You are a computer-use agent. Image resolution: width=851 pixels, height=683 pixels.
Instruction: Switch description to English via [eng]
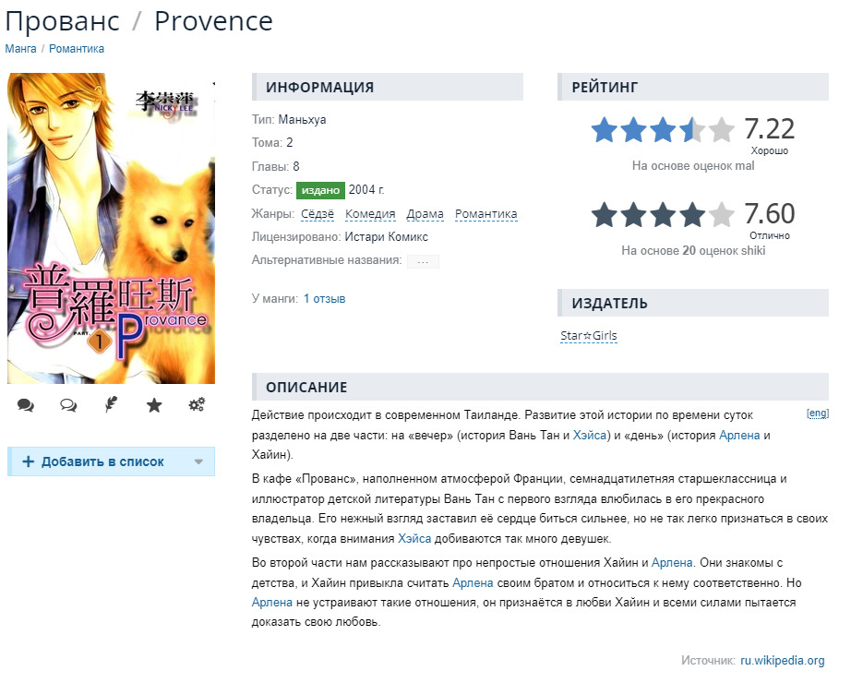point(817,413)
